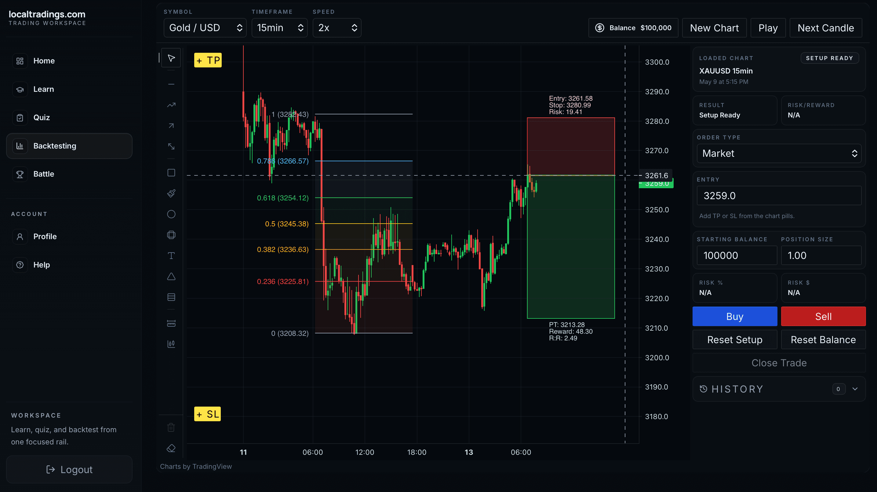Select the ruler measure tool
Viewport: 877px width, 492px height.
point(171,323)
